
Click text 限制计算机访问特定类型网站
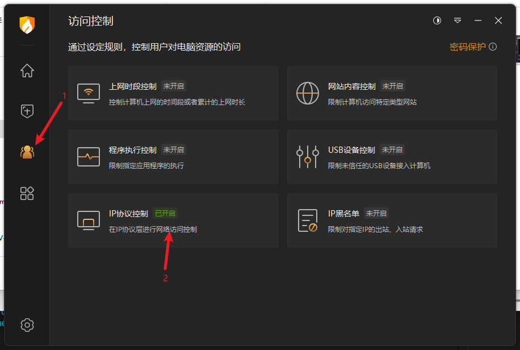[372, 102]
